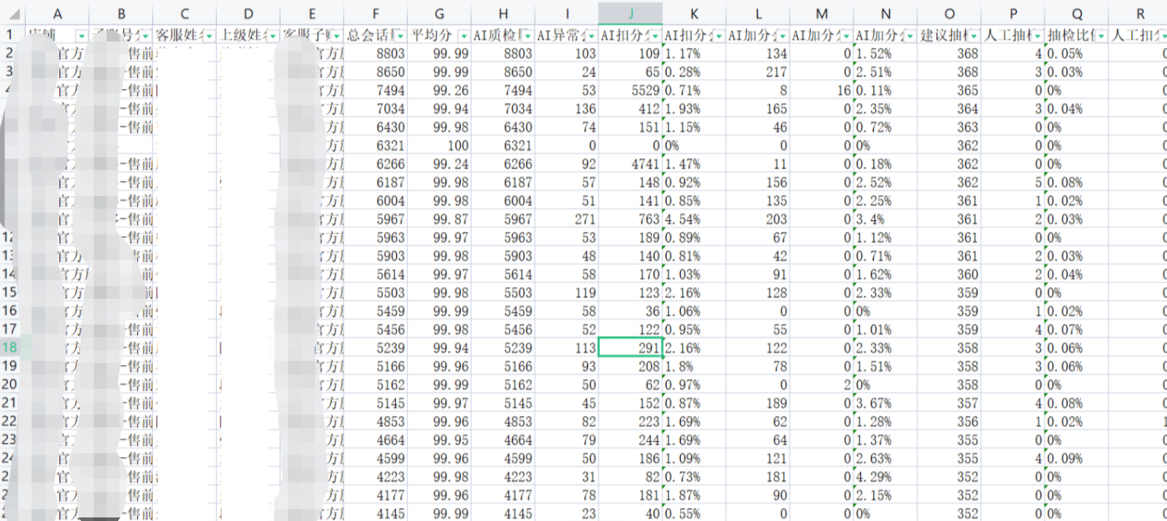Open filter dropdown in column J AI扣分 header
The image size is (1167, 521).
pyautogui.click(x=655, y=36)
